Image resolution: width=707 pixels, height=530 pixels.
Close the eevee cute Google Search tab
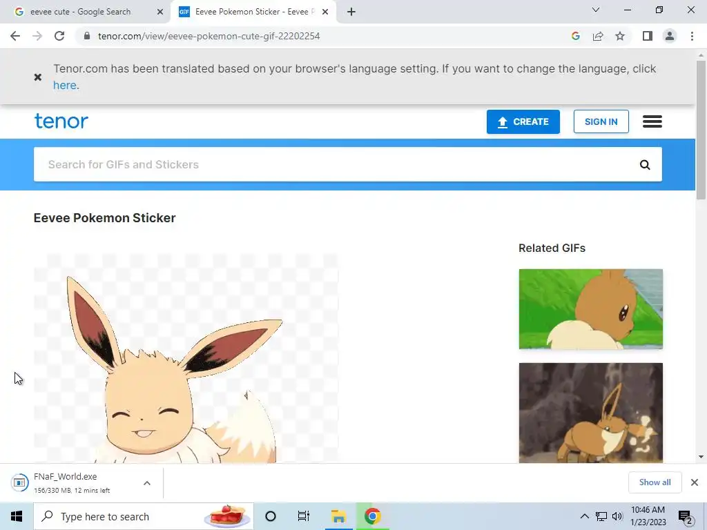[160, 12]
